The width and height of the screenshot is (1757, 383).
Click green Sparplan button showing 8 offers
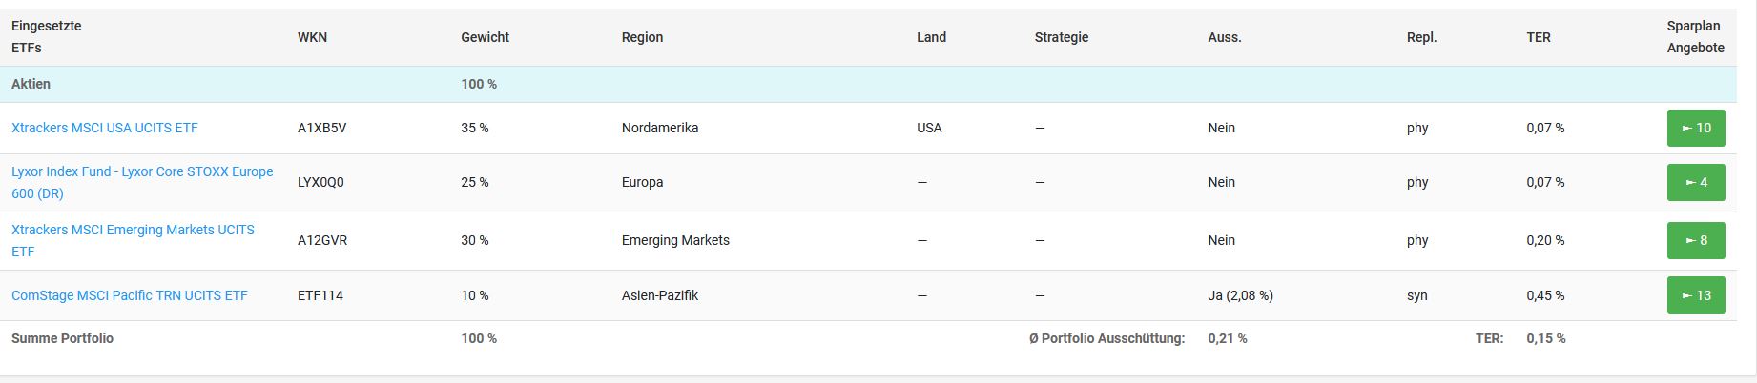1696,240
